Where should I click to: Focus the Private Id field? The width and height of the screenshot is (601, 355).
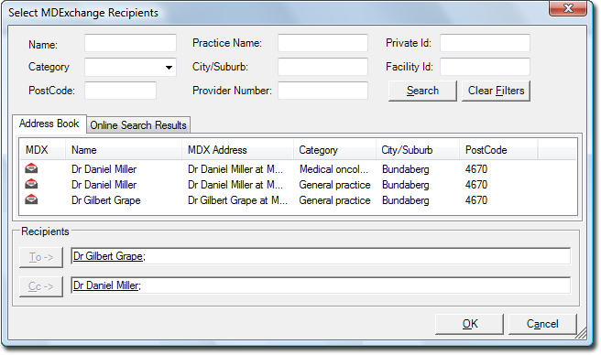(x=485, y=43)
